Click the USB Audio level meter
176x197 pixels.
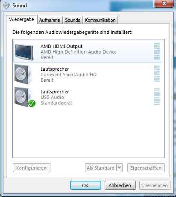point(157,96)
